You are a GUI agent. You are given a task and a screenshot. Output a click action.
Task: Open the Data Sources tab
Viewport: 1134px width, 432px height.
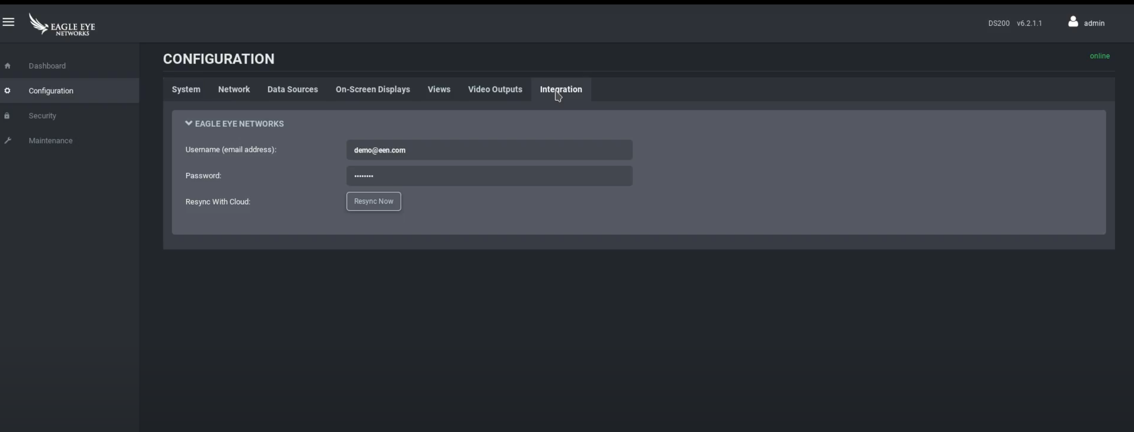[293, 89]
